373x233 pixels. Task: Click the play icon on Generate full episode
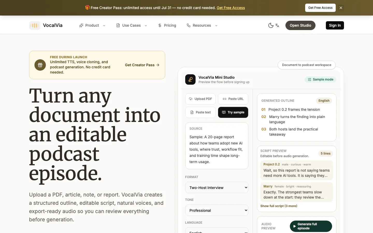(295, 226)
